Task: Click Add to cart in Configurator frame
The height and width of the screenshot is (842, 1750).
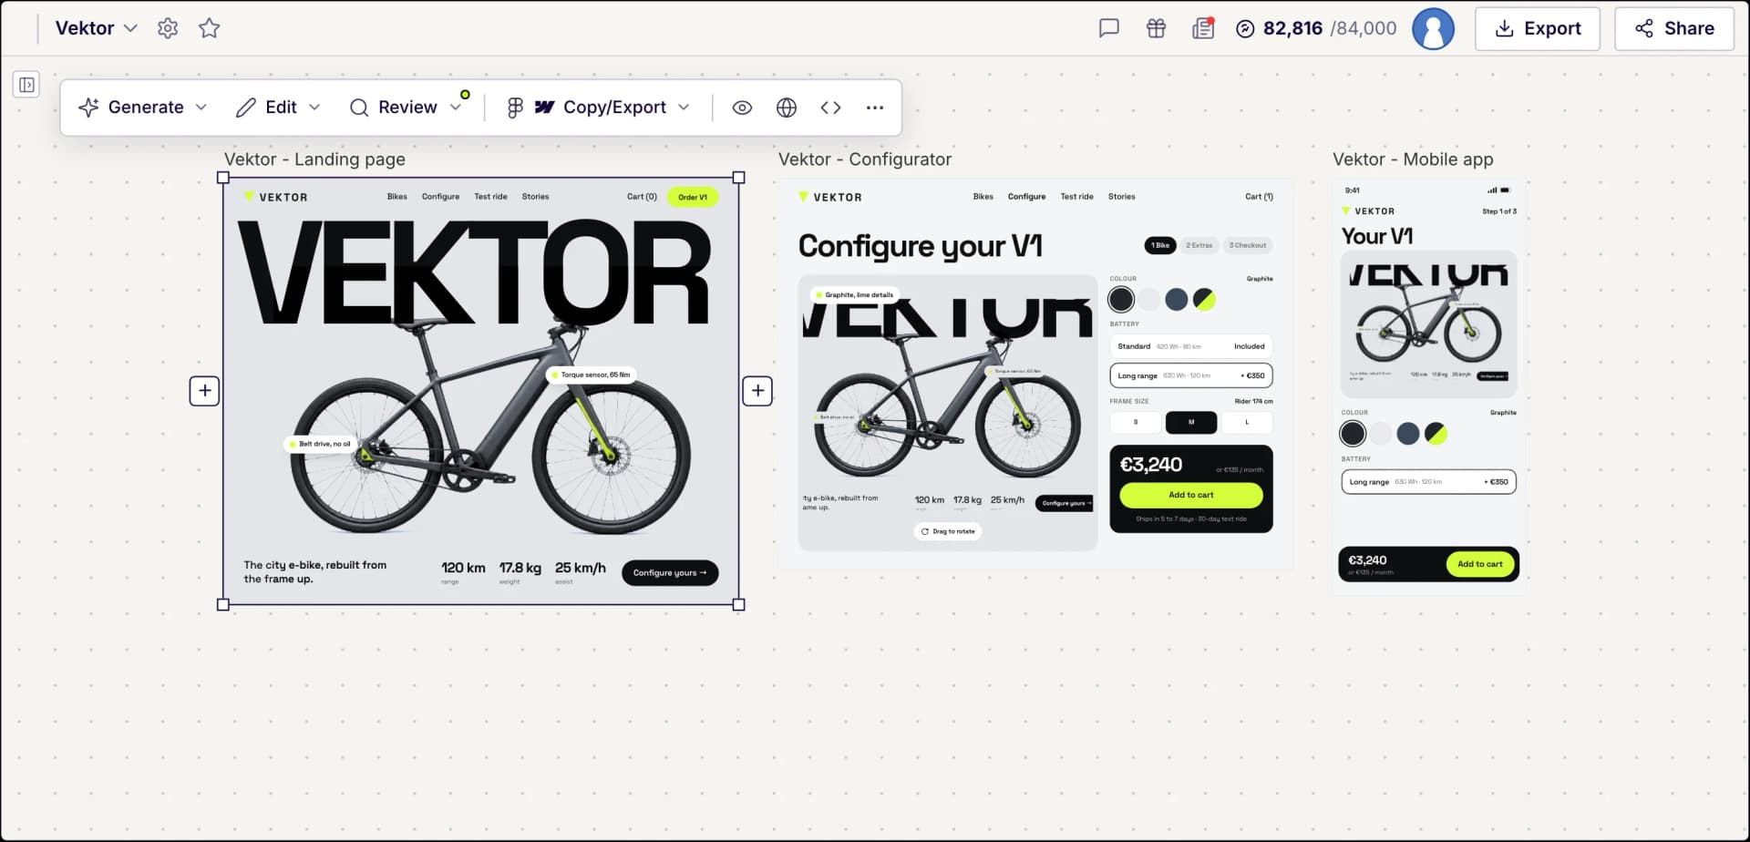Action: click(1190, 495)
